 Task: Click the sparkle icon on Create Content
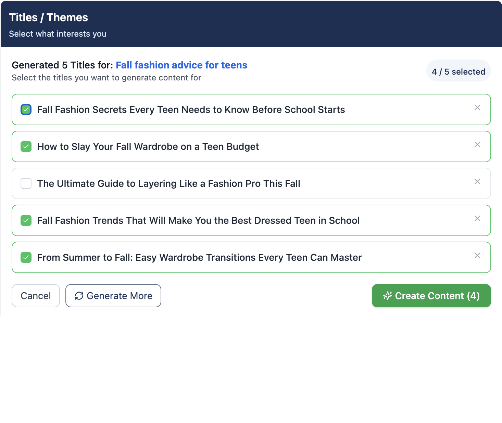pos(387,296)
